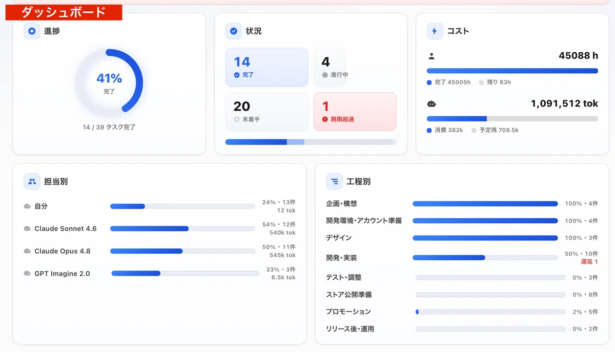Click the 540k tok value
The width and height of the screenshot is (615, 352).
point(282,233)
